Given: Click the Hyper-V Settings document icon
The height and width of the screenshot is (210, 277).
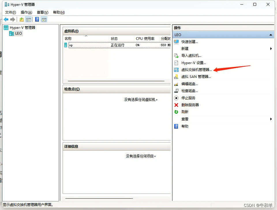Looking at the screenshot, I should [x=176, y=63].
